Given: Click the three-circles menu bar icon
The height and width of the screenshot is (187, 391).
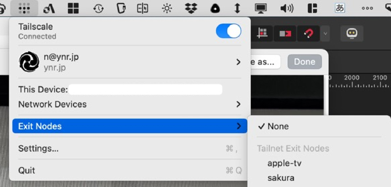Looking at the screenshot, I should point(367,9).
